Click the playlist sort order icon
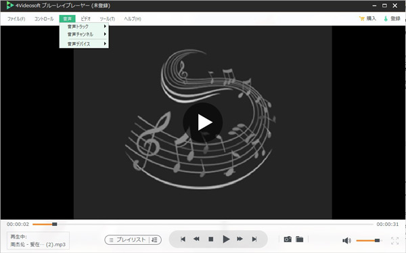This screenshot has width=406, height=253. coord(154,239)
